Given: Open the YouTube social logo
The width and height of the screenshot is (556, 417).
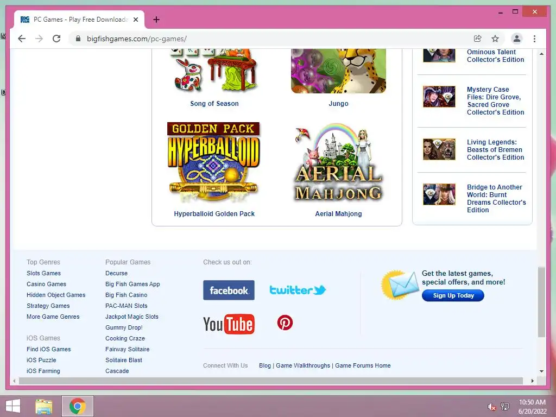Looking at the screenshot, I should pyautogui.click(x=229, y=324).
